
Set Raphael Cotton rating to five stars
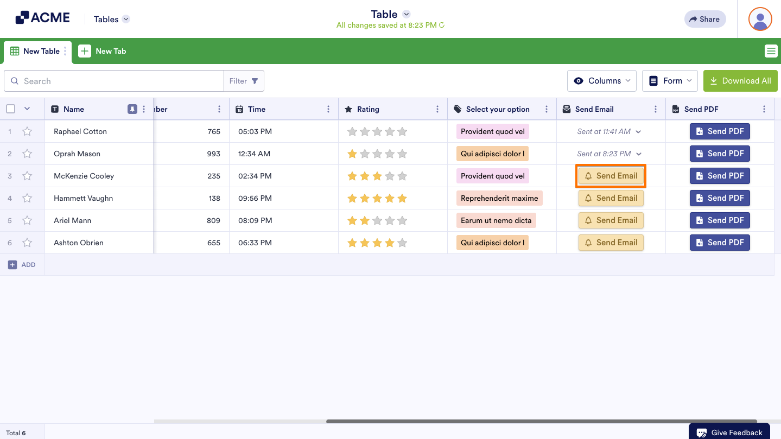tap(402, 131)
